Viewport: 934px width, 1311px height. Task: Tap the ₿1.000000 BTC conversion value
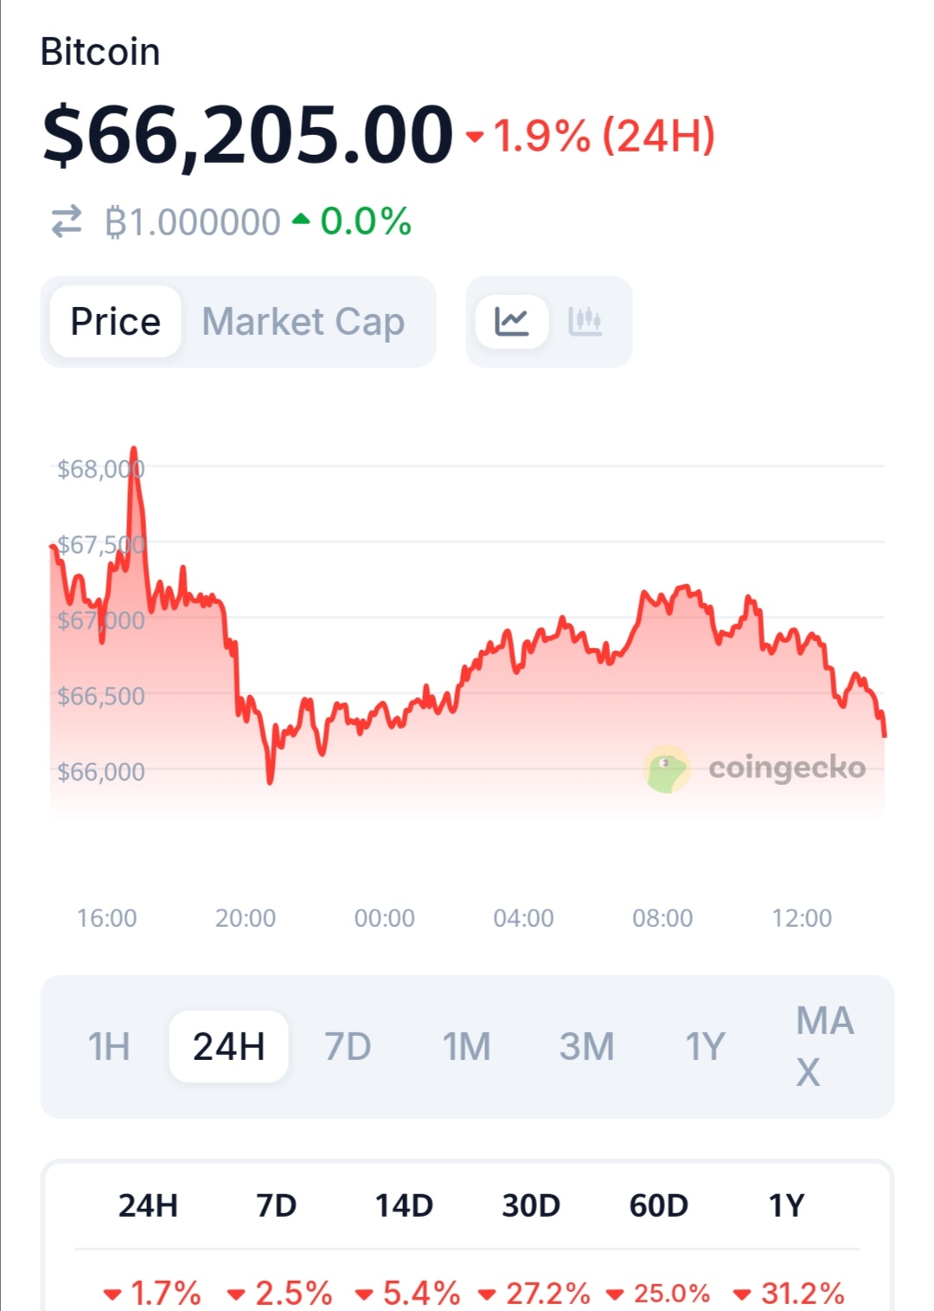(192, 222)
